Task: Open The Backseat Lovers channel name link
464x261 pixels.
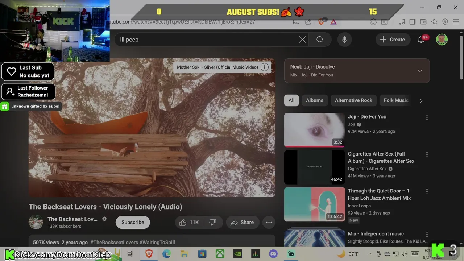Action: [72, 219]
